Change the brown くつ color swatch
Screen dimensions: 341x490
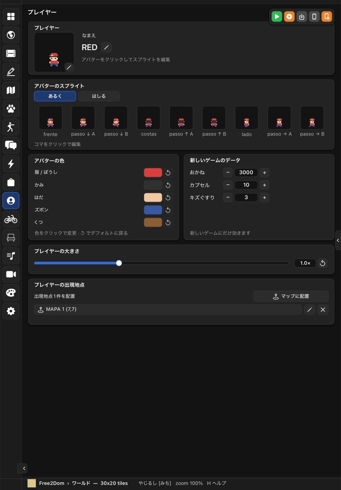153,223
